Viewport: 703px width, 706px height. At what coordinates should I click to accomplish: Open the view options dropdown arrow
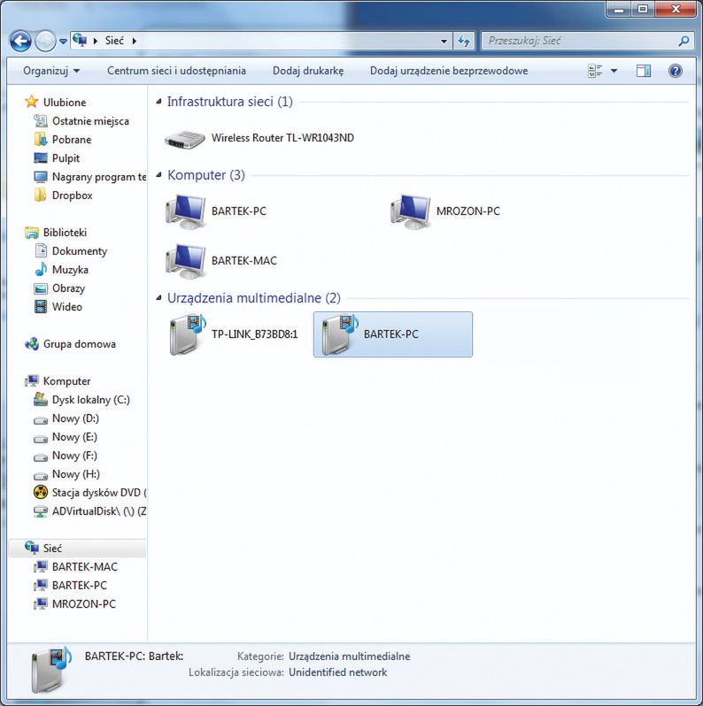click(x=614, y=71)
